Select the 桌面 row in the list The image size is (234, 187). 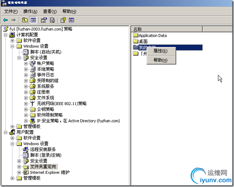(143, 41)
